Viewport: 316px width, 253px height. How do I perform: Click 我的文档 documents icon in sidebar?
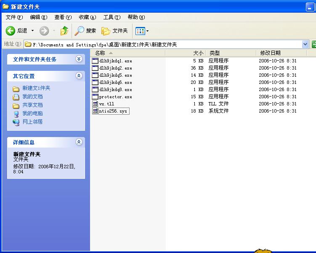pyautogui.click(x=16, y=97)
